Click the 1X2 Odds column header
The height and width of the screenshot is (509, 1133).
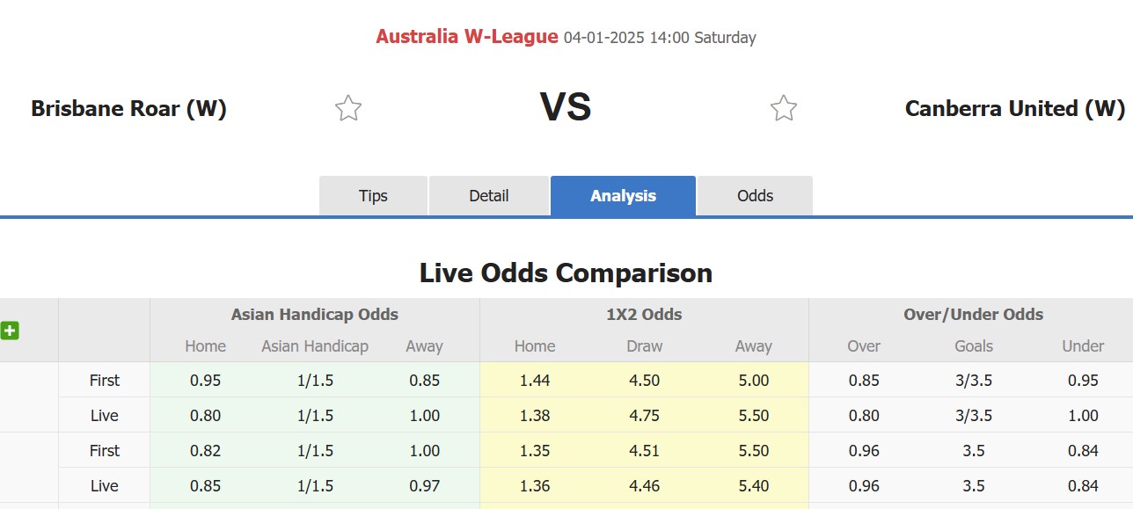pos(643,314)
